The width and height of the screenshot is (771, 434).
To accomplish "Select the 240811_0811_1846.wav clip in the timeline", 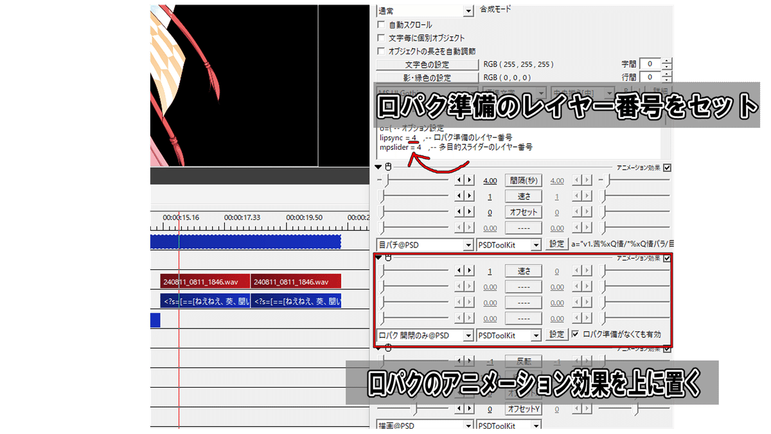I will [203, 280].
